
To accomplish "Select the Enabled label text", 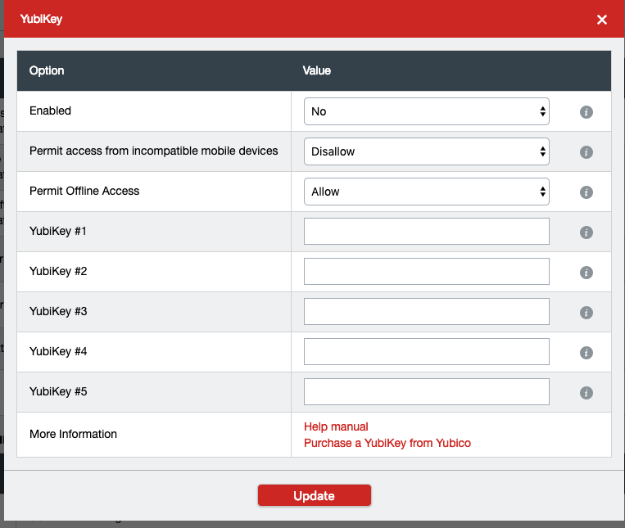I will [x=50, y=111].
